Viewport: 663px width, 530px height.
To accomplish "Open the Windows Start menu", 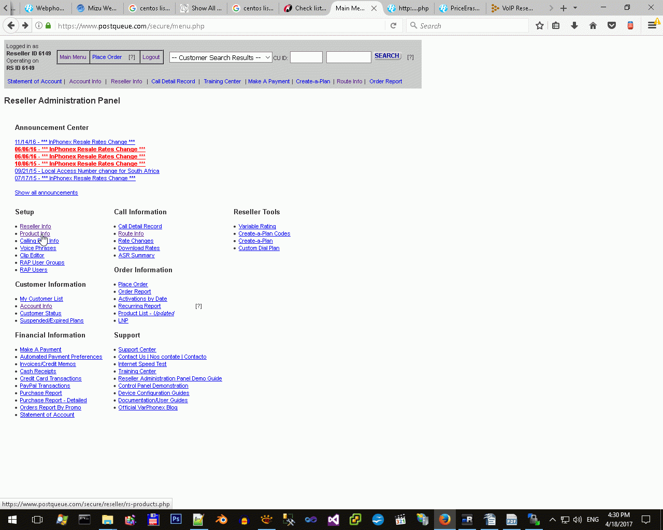I will [x=12, y=520].
